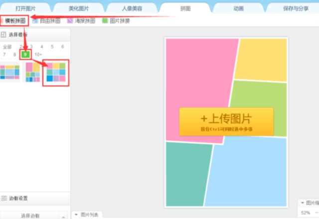Expand the 图片缩放 zoom panel
319x219 pixels.
309,203
